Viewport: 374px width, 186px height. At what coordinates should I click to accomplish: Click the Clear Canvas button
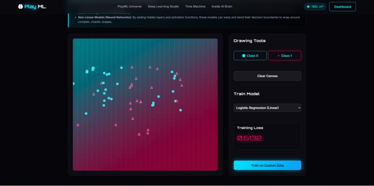pos(267,76)
